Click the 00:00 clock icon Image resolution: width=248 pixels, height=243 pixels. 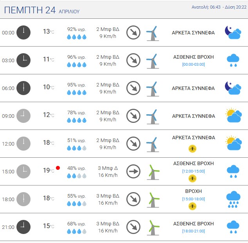pyautogui.click(x=23, y=32)
